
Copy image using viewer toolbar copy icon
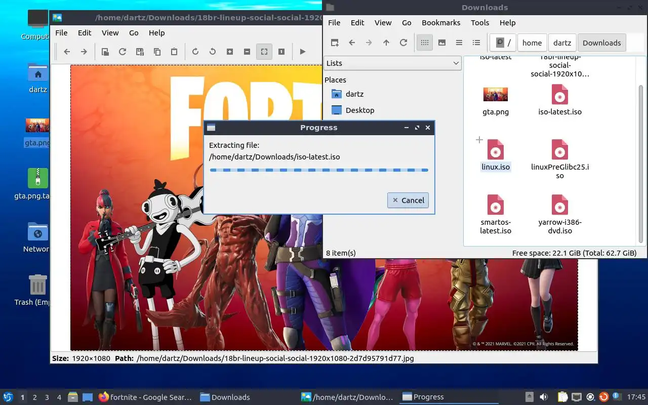[157, 52]
